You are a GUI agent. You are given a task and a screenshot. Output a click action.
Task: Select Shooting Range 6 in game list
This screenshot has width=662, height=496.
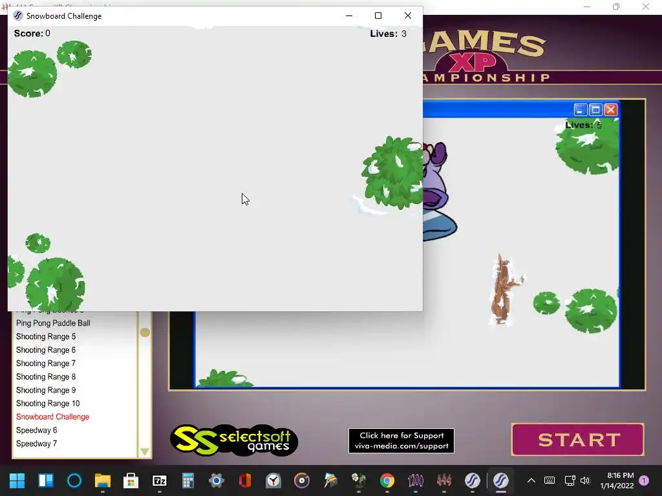coord(46,350)
